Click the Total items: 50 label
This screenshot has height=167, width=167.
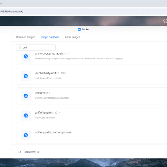click(x=31, y=152)
